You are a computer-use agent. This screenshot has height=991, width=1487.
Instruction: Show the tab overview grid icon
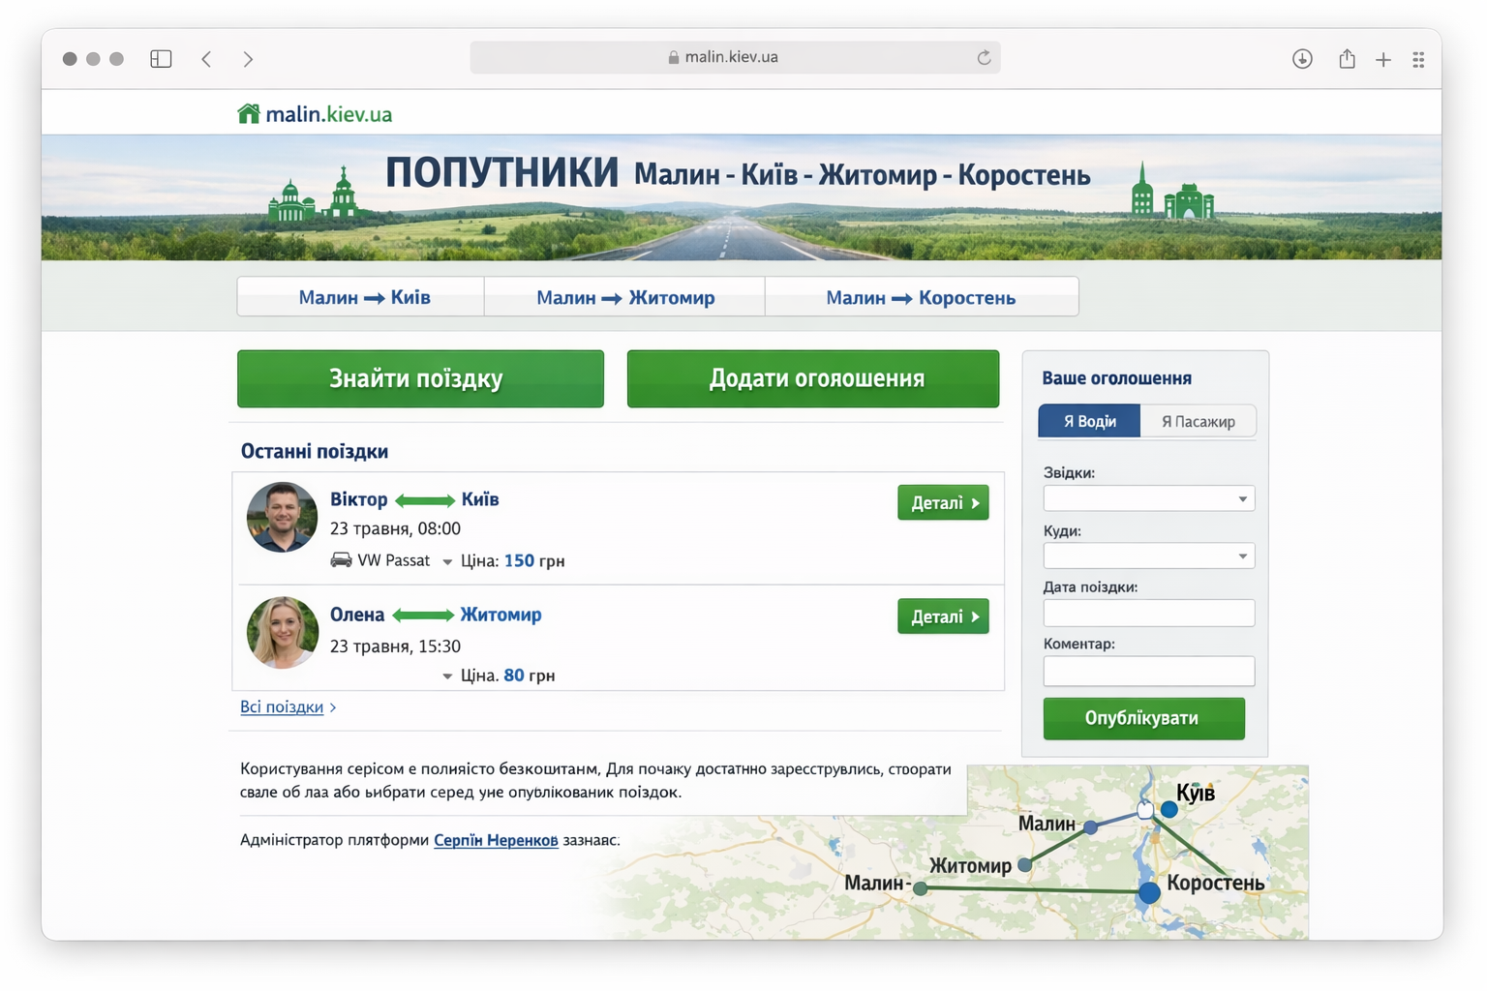pos(1418,60)
